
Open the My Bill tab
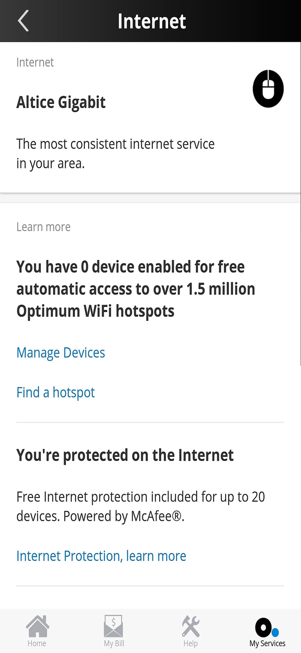click(113, 631)
